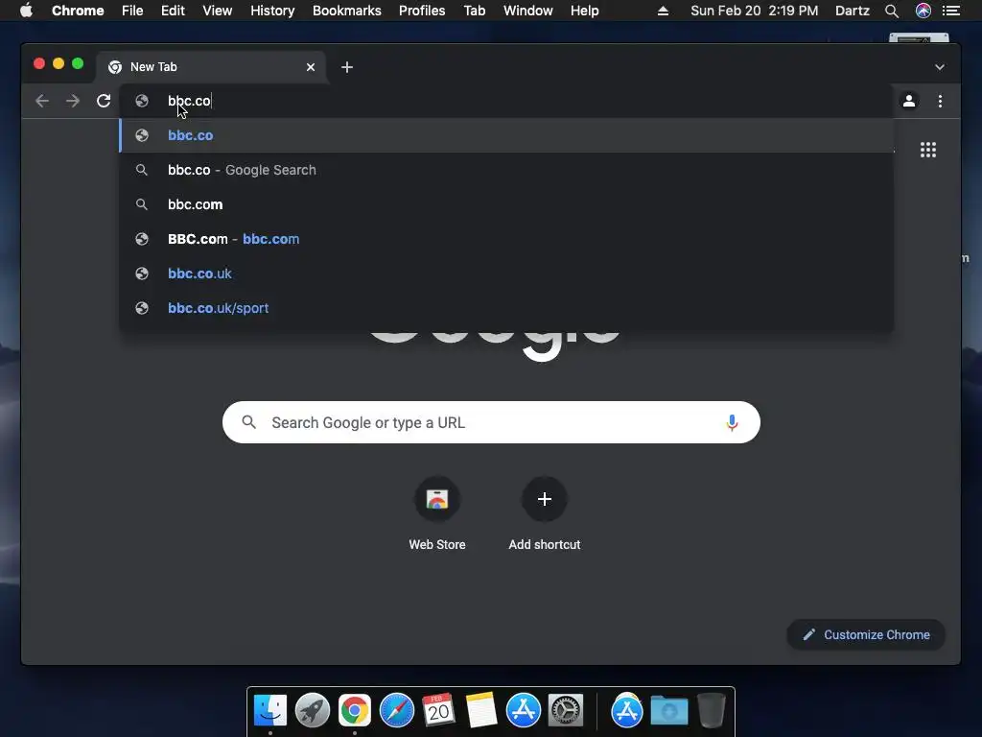This screenshot has height=737, width=982.
Task: Open the Google apps grid
Action: [928, 150]
